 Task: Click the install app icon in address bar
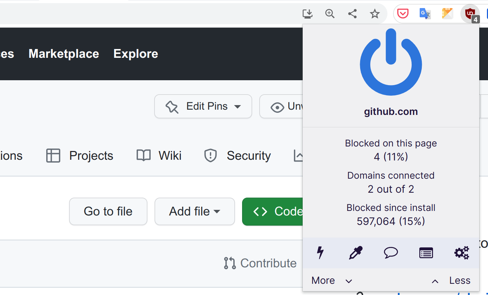(x=308, y=14)
